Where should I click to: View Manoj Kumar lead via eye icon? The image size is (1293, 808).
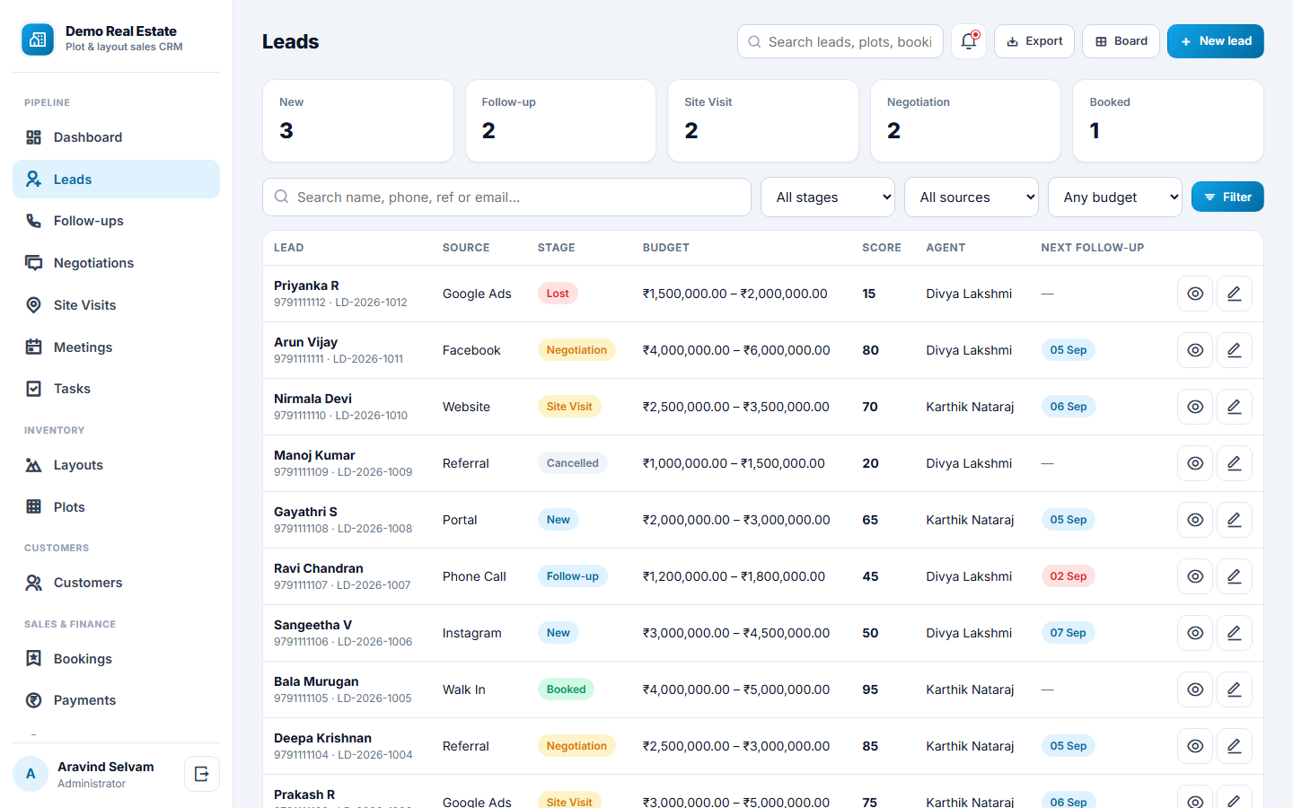coord(1195,463)
